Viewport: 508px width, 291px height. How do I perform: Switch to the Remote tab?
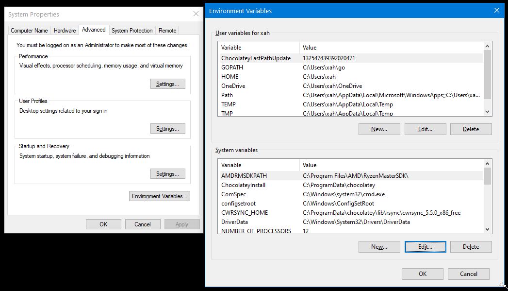point(167,30)
